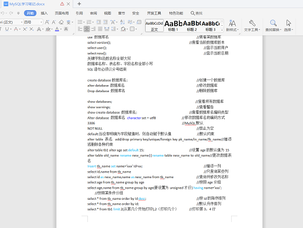Screen dimensions: 303x228
Task: Click the 查找 search box in ribbon
Action: 197,13
